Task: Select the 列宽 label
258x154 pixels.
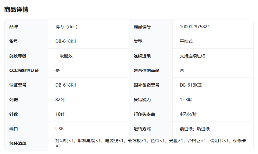Action: point(13,100)
